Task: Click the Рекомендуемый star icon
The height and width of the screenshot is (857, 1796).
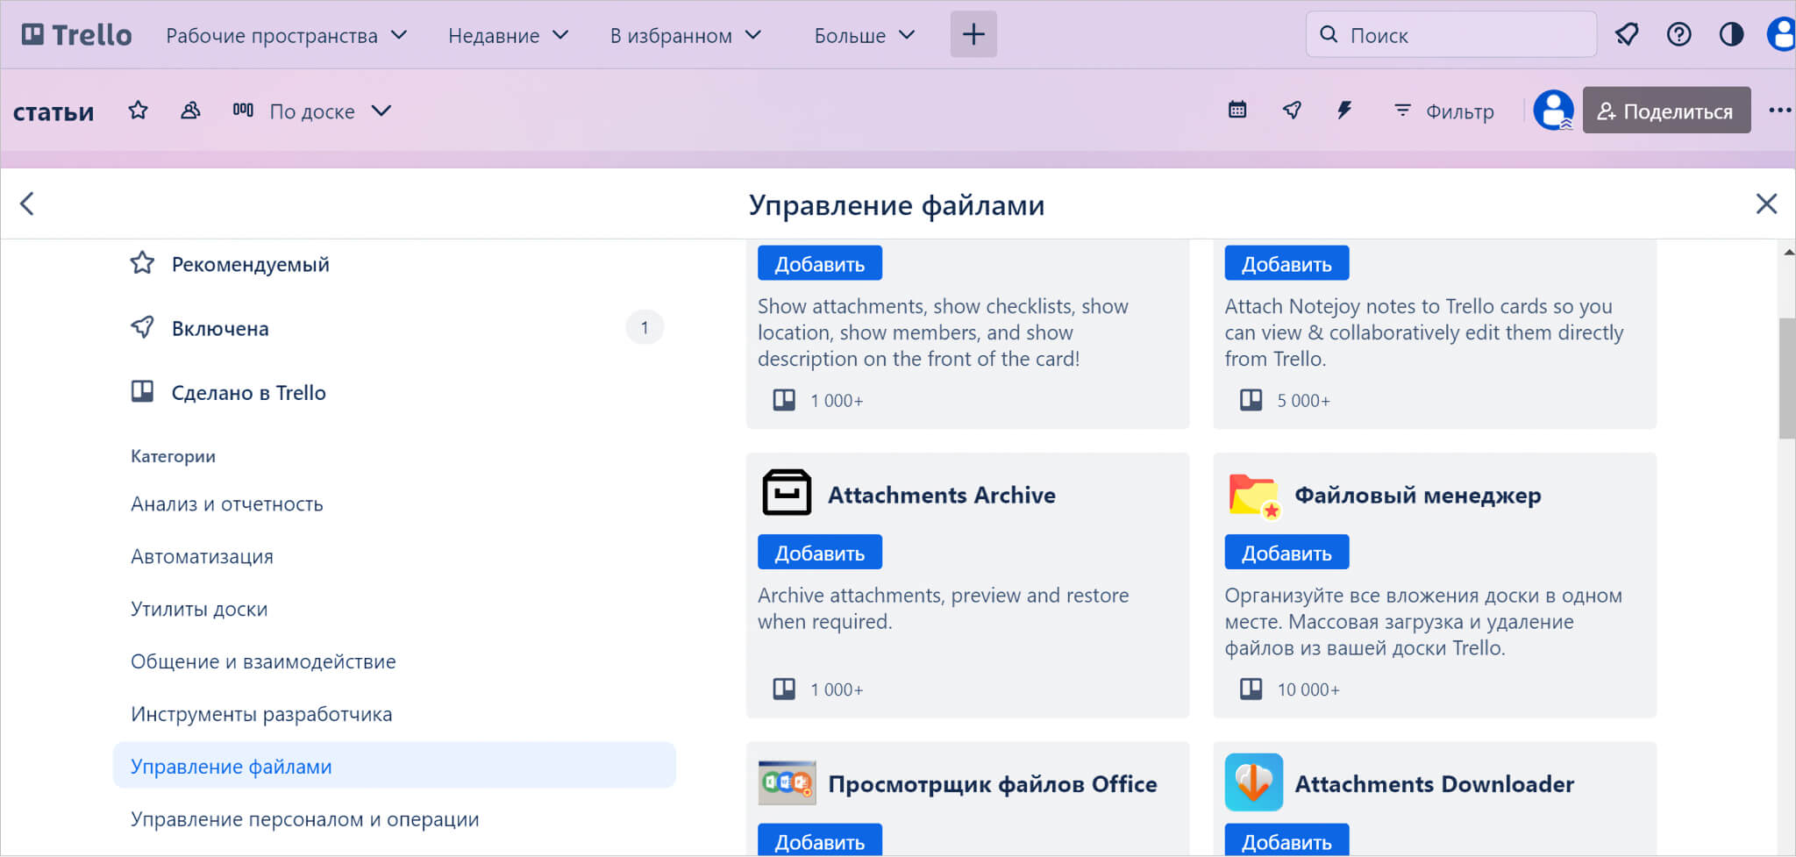Action: [142, 263]
